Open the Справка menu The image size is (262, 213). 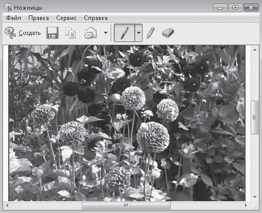point(96,18)
